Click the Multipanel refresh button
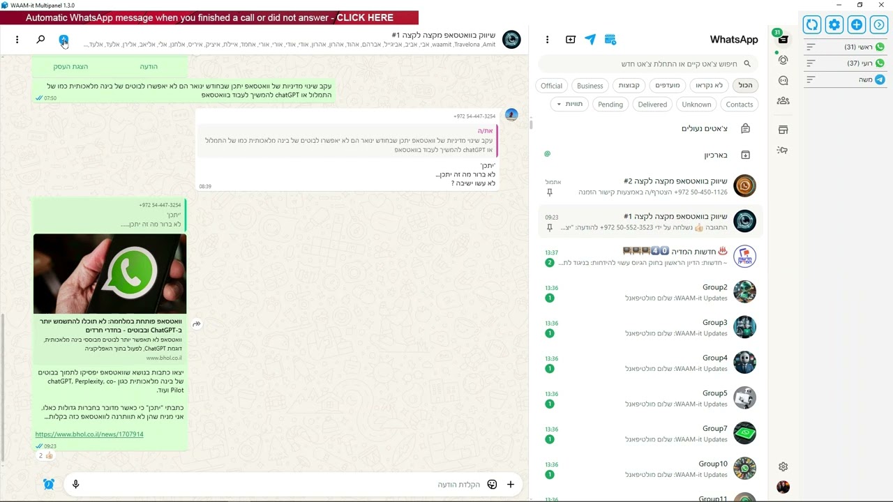893x502 pixels. click(x=812, y=25)
